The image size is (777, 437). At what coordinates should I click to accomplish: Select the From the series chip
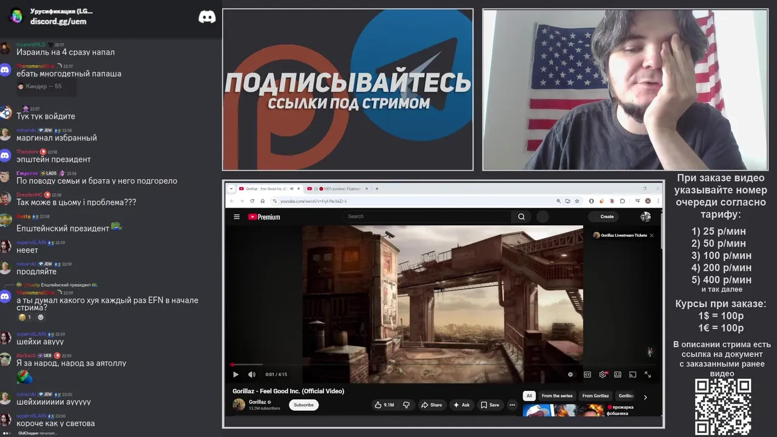click(x=557, y=396)
